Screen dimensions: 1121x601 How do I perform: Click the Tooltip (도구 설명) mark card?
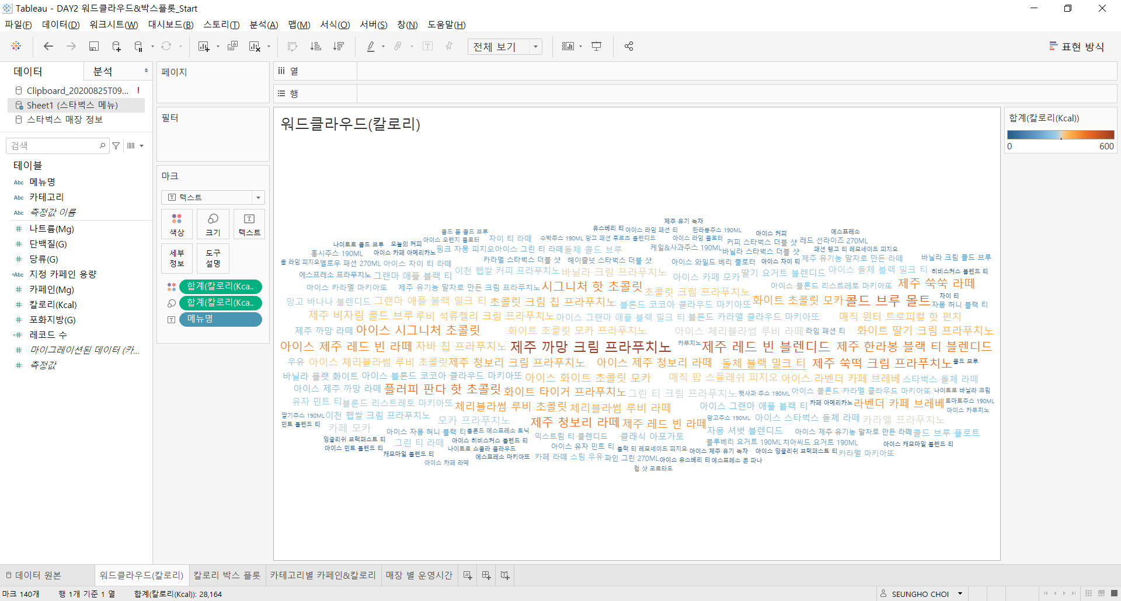[213, 258]
